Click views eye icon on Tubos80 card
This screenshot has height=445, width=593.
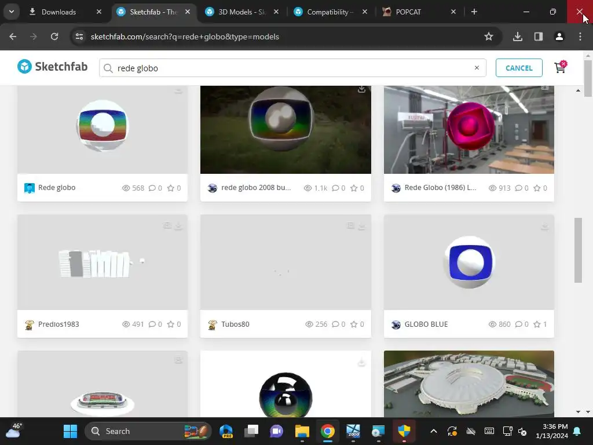tap(309, 324)
